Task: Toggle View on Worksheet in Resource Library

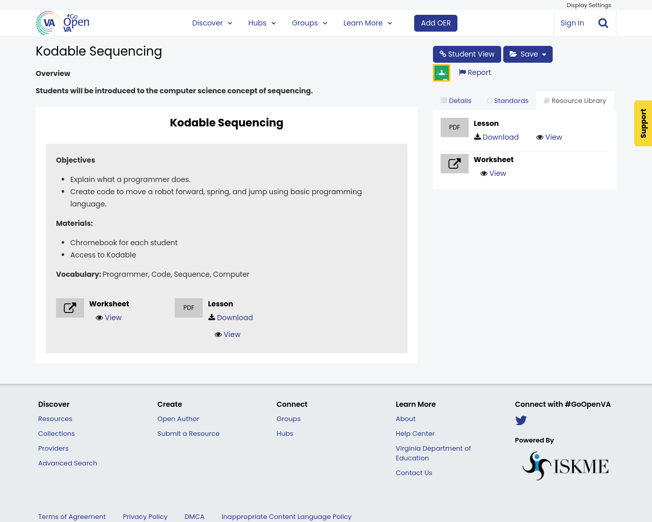Action: tap(493, 173)
